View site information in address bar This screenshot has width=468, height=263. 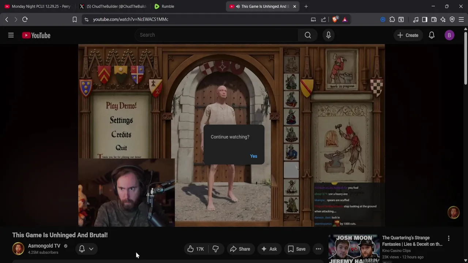tap(86, 19)
